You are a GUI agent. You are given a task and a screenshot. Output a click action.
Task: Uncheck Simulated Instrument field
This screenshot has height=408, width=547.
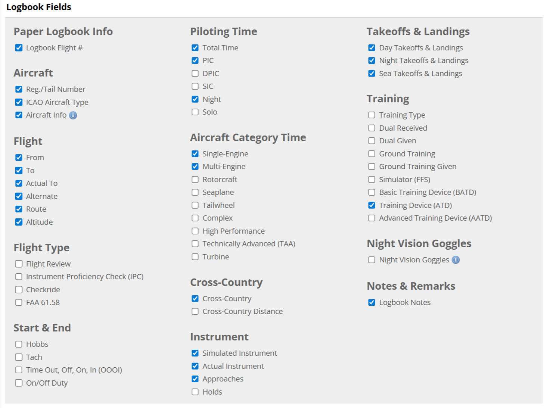tap(195, 353)
